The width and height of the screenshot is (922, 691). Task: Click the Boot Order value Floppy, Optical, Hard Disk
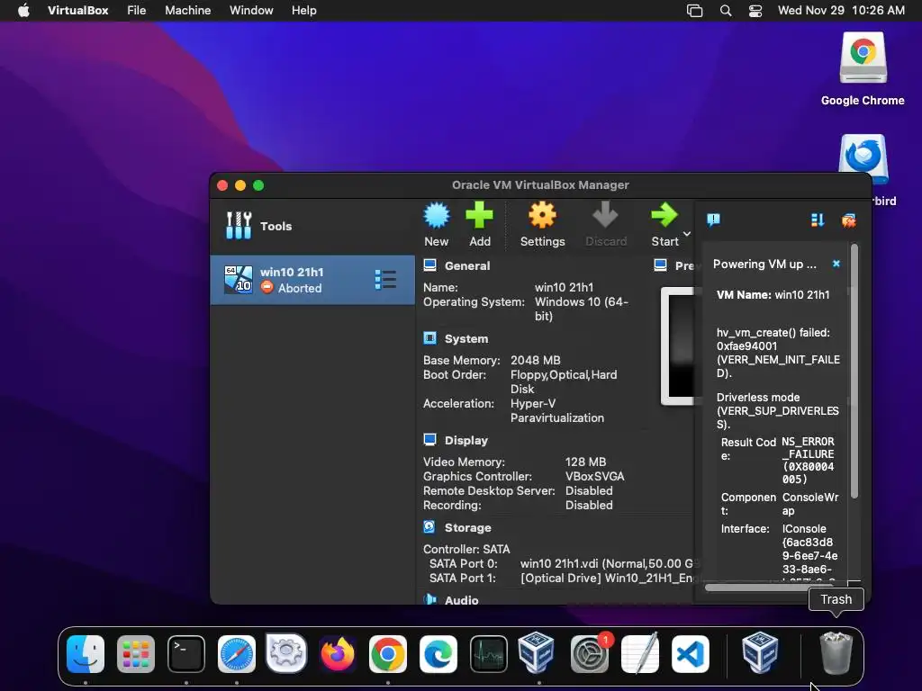click(x=564, y=381)
